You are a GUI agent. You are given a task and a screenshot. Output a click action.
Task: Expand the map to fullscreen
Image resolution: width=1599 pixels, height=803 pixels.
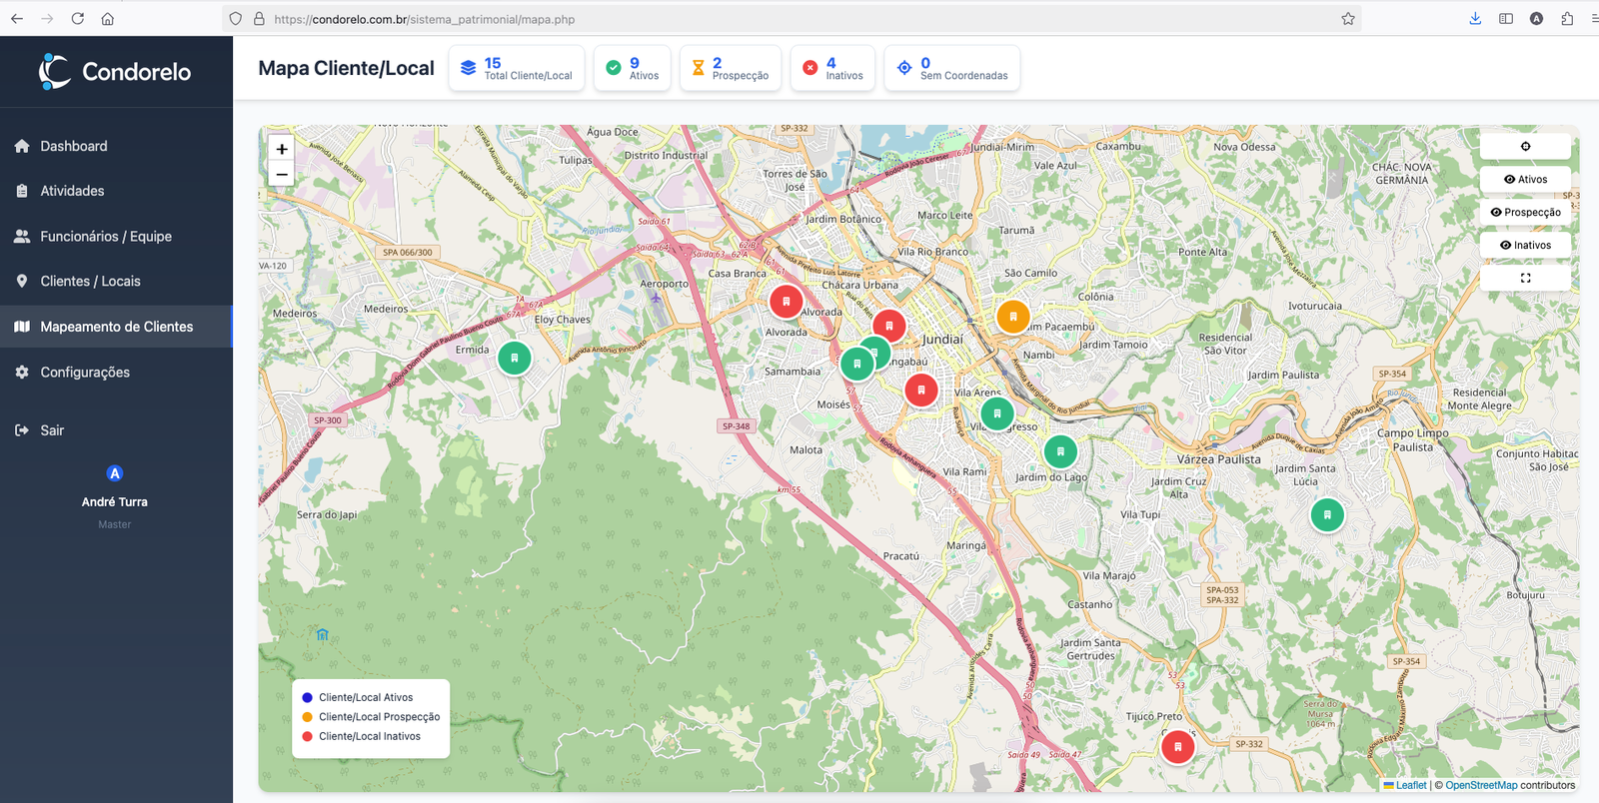click(1525, 279)
